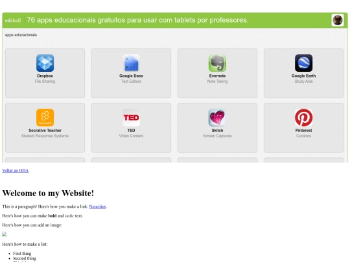
Task: Open the Google Docs app icon
Action: (131, 63)
